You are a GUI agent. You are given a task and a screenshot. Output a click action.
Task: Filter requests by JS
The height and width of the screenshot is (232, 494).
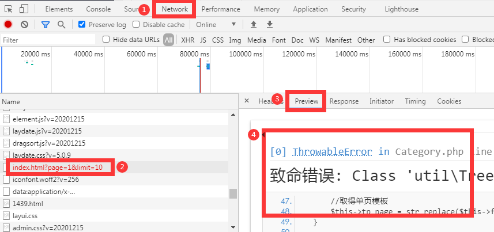point(203,40)
